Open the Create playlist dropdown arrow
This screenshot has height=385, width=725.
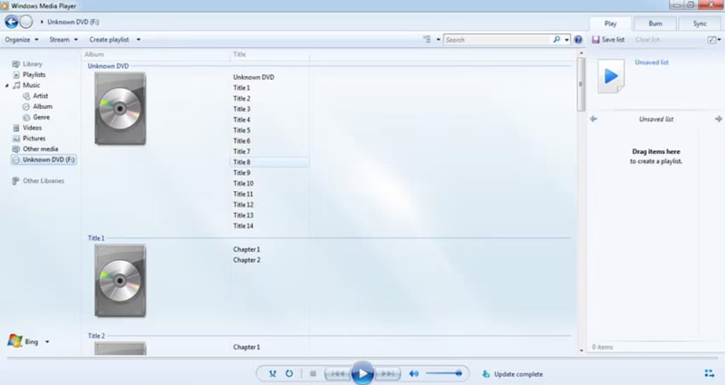(x=139, y=40)
